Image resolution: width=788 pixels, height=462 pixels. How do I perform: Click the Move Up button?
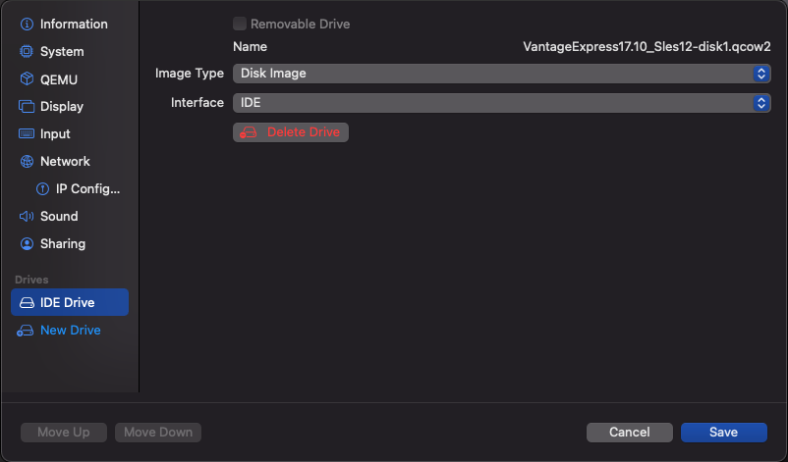coord(64,433)
